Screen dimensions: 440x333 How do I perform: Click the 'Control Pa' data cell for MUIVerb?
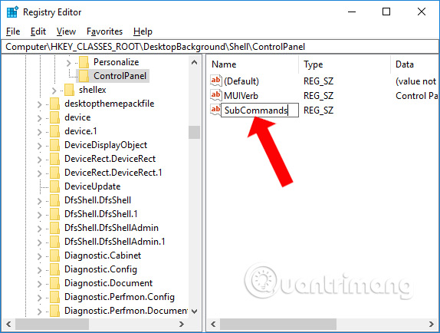coord(416,96)
